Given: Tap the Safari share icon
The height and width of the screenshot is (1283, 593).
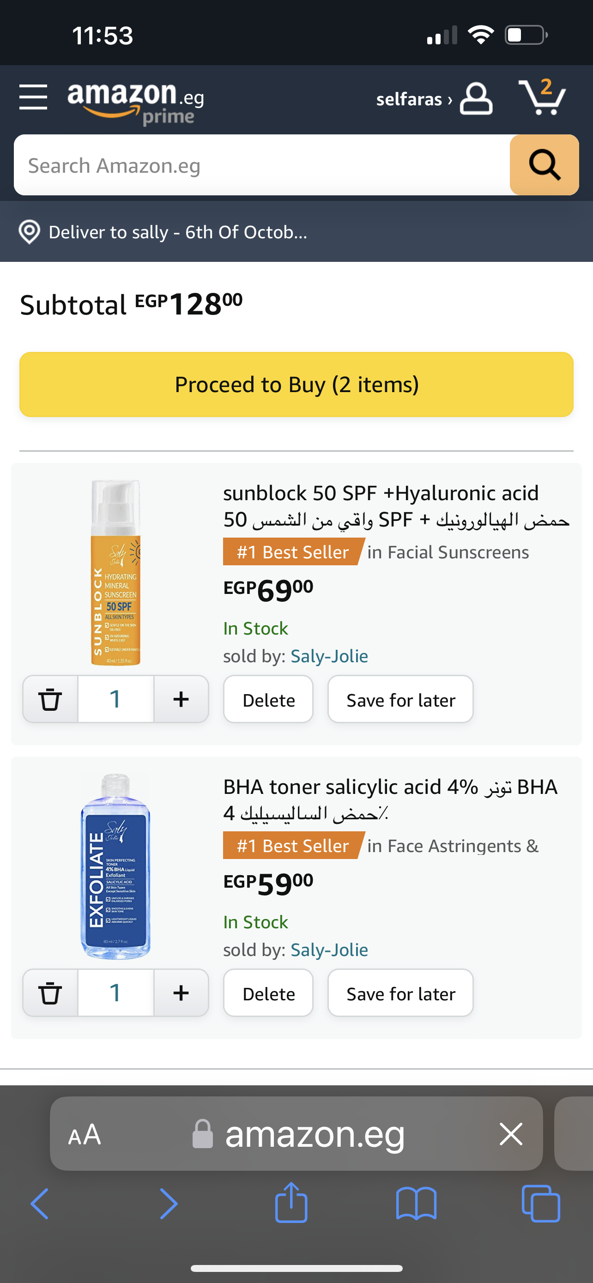Looking at the screenshot, I should tap(291, 1203).
